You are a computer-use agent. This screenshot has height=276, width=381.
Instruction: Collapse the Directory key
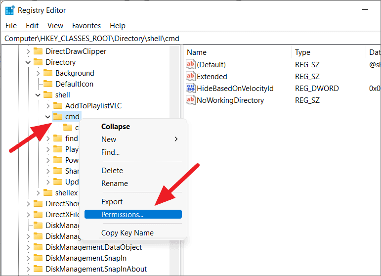(x=28, y=62)
